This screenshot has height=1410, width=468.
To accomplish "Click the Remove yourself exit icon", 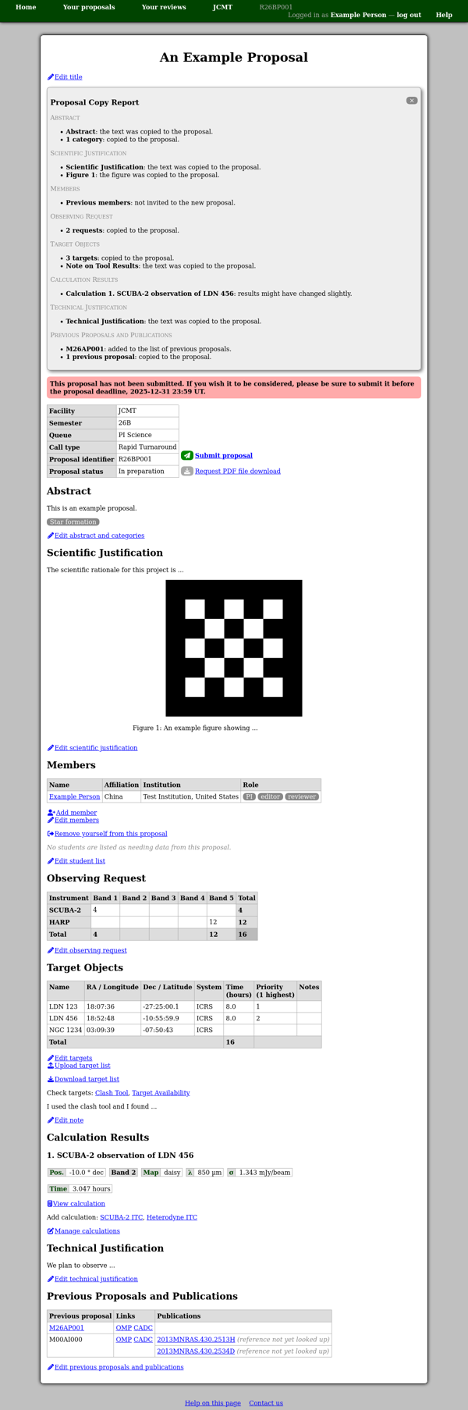I will 51,834.
